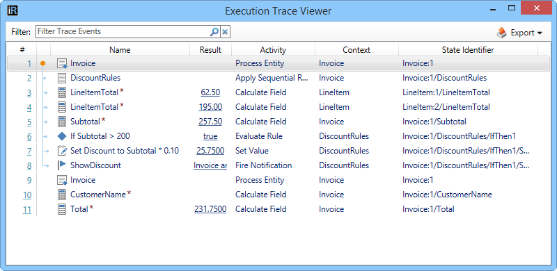The width and height of the screenshot is (557, 271).
Task: Click the orange marker dot on row 1
Action: point(43,63)
